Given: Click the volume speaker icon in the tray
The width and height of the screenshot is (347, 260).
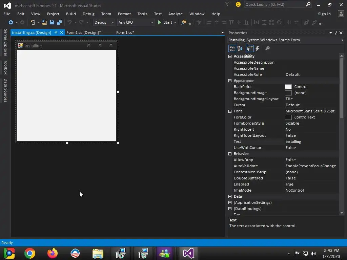Looking at the screenshot, I should click(x=313, y=253).
